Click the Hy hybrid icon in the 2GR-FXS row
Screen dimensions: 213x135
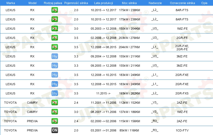(54, 93)
